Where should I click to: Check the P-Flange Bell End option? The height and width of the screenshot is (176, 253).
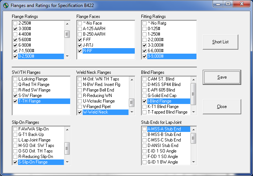tap(80, 90)
